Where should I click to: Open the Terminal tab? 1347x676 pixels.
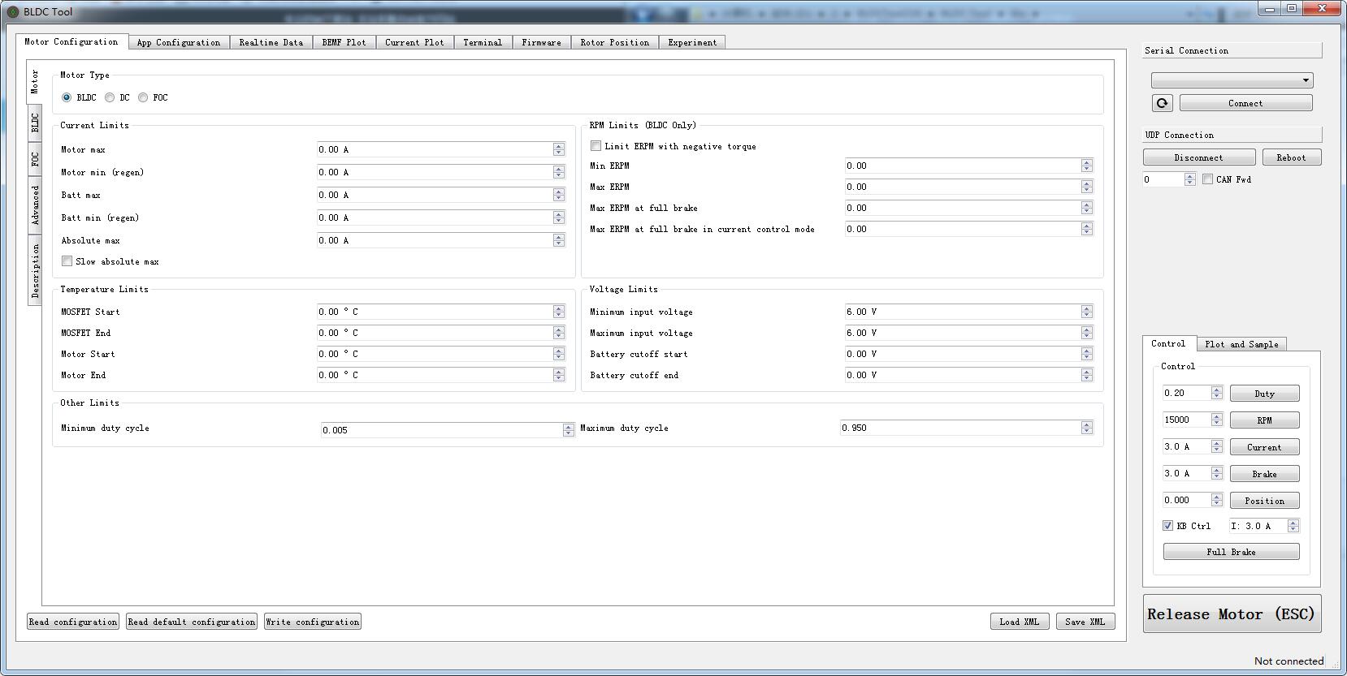(x=483, y=42)
